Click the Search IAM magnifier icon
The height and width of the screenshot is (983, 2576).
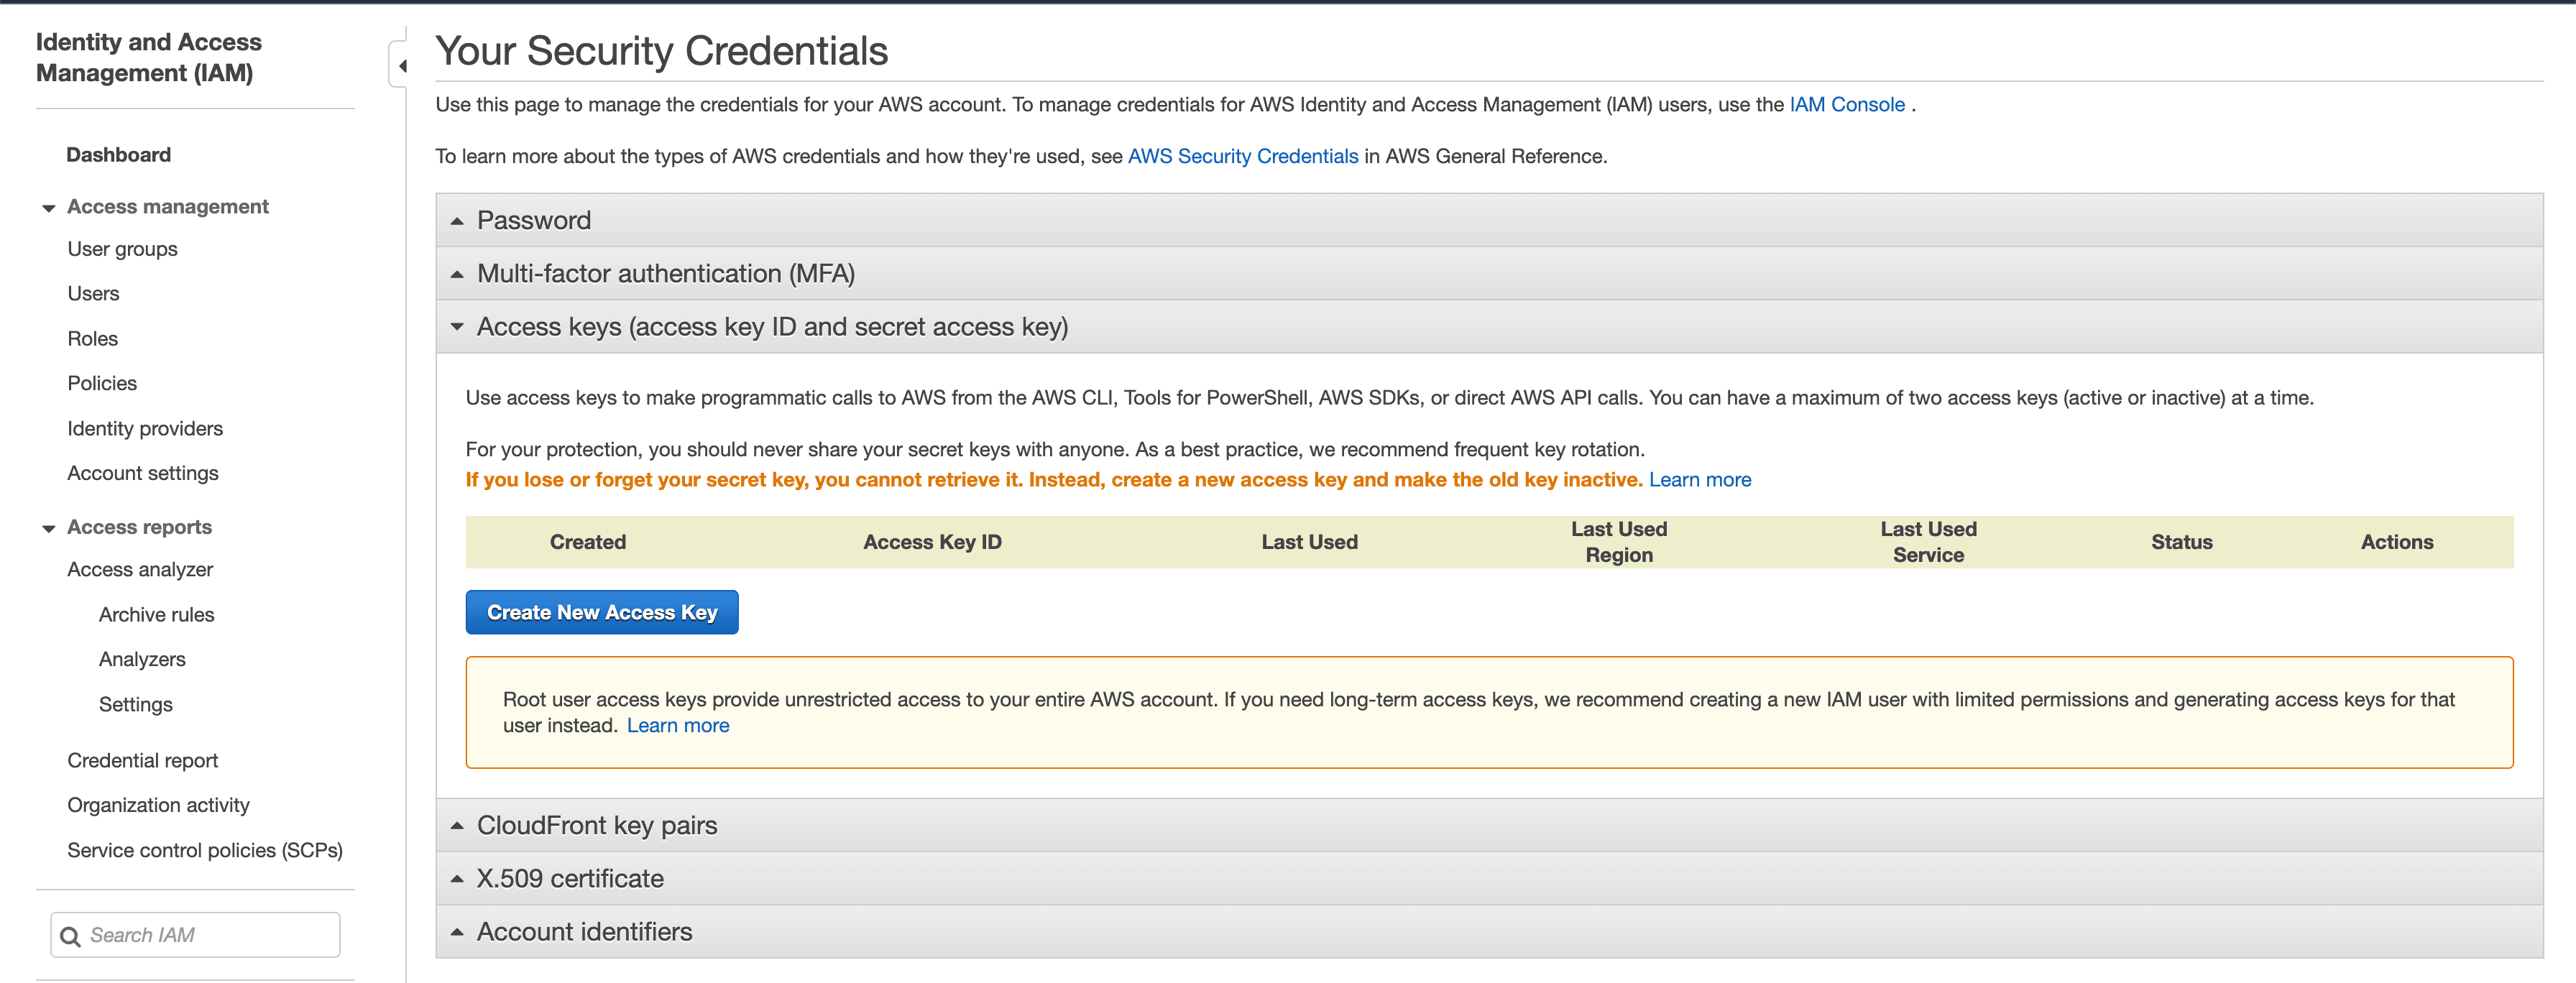(70, 936)
